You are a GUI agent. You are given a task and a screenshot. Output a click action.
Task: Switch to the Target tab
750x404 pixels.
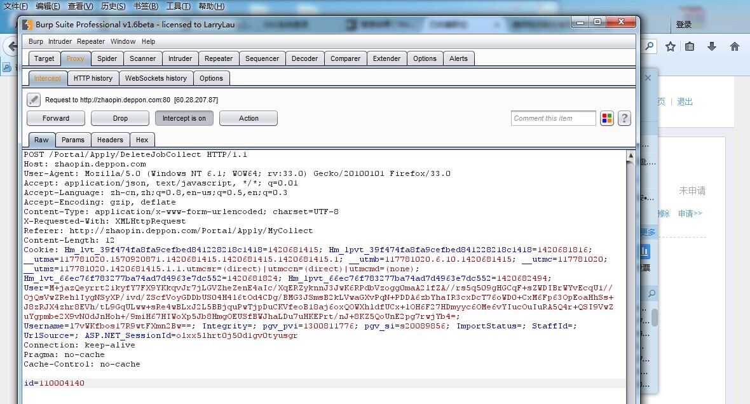click(x=44, y=58)
